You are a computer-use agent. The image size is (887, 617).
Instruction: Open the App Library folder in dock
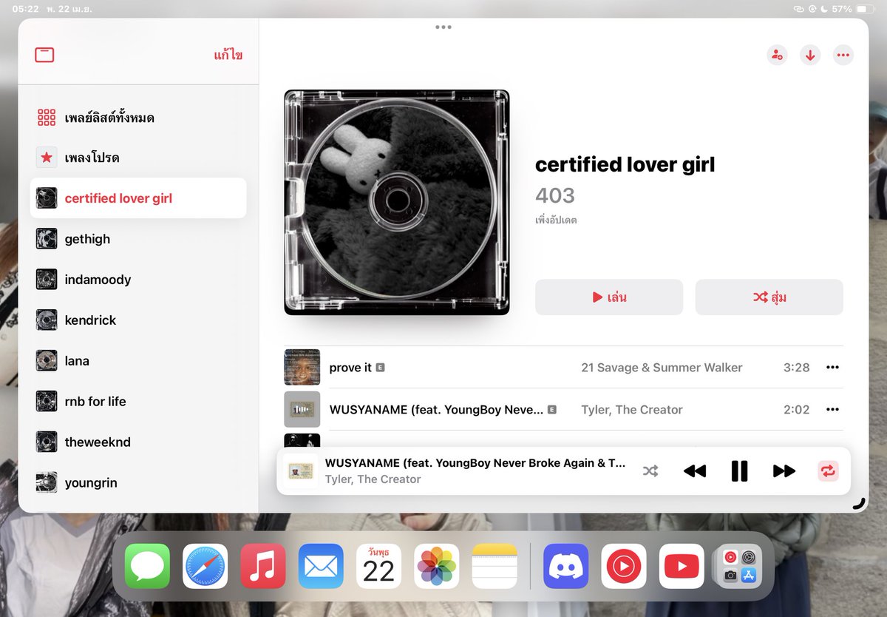click(740, 567)
